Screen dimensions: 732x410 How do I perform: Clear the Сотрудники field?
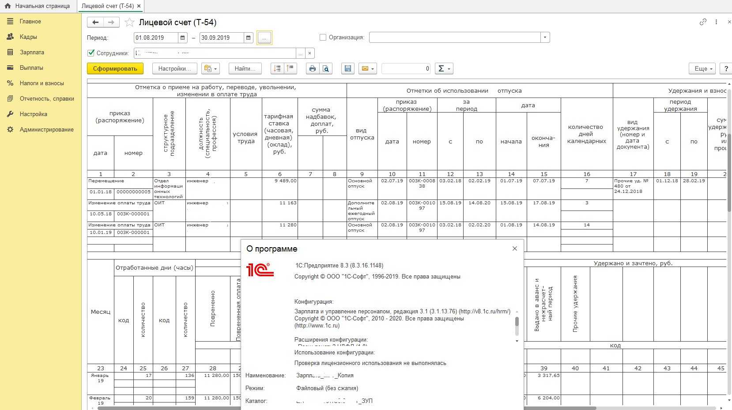(x=310, y=53)
